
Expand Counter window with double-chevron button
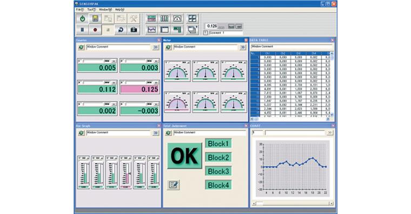pyautogui.click(x=156, y=47)
